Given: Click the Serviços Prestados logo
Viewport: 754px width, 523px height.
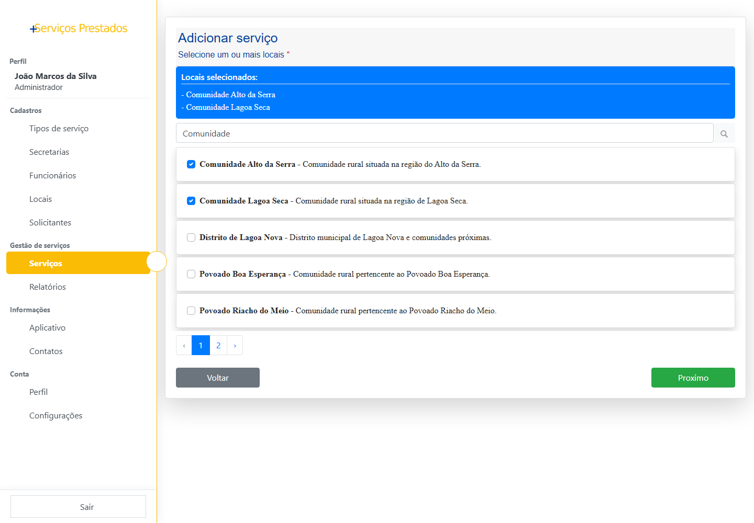Looking at the screenshot, I should [79, 28].
